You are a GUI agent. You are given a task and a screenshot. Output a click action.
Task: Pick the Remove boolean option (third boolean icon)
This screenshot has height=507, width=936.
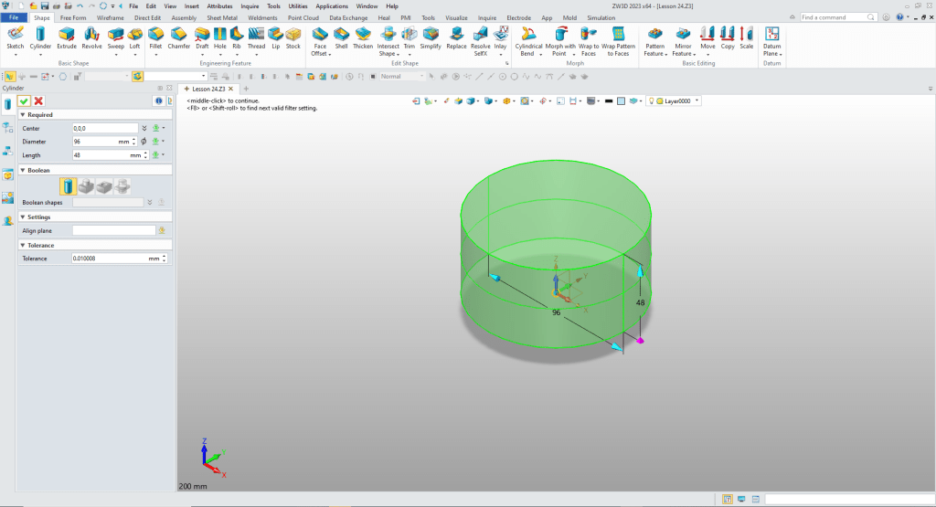point(104,186)
